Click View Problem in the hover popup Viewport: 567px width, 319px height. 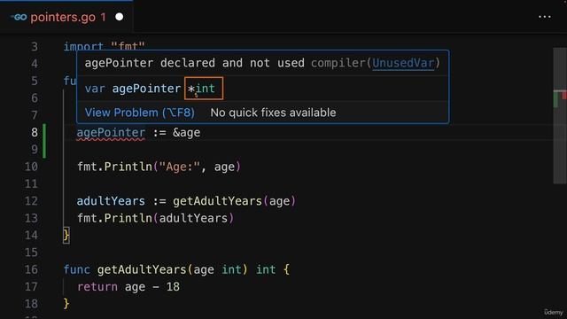coord(140,113)
